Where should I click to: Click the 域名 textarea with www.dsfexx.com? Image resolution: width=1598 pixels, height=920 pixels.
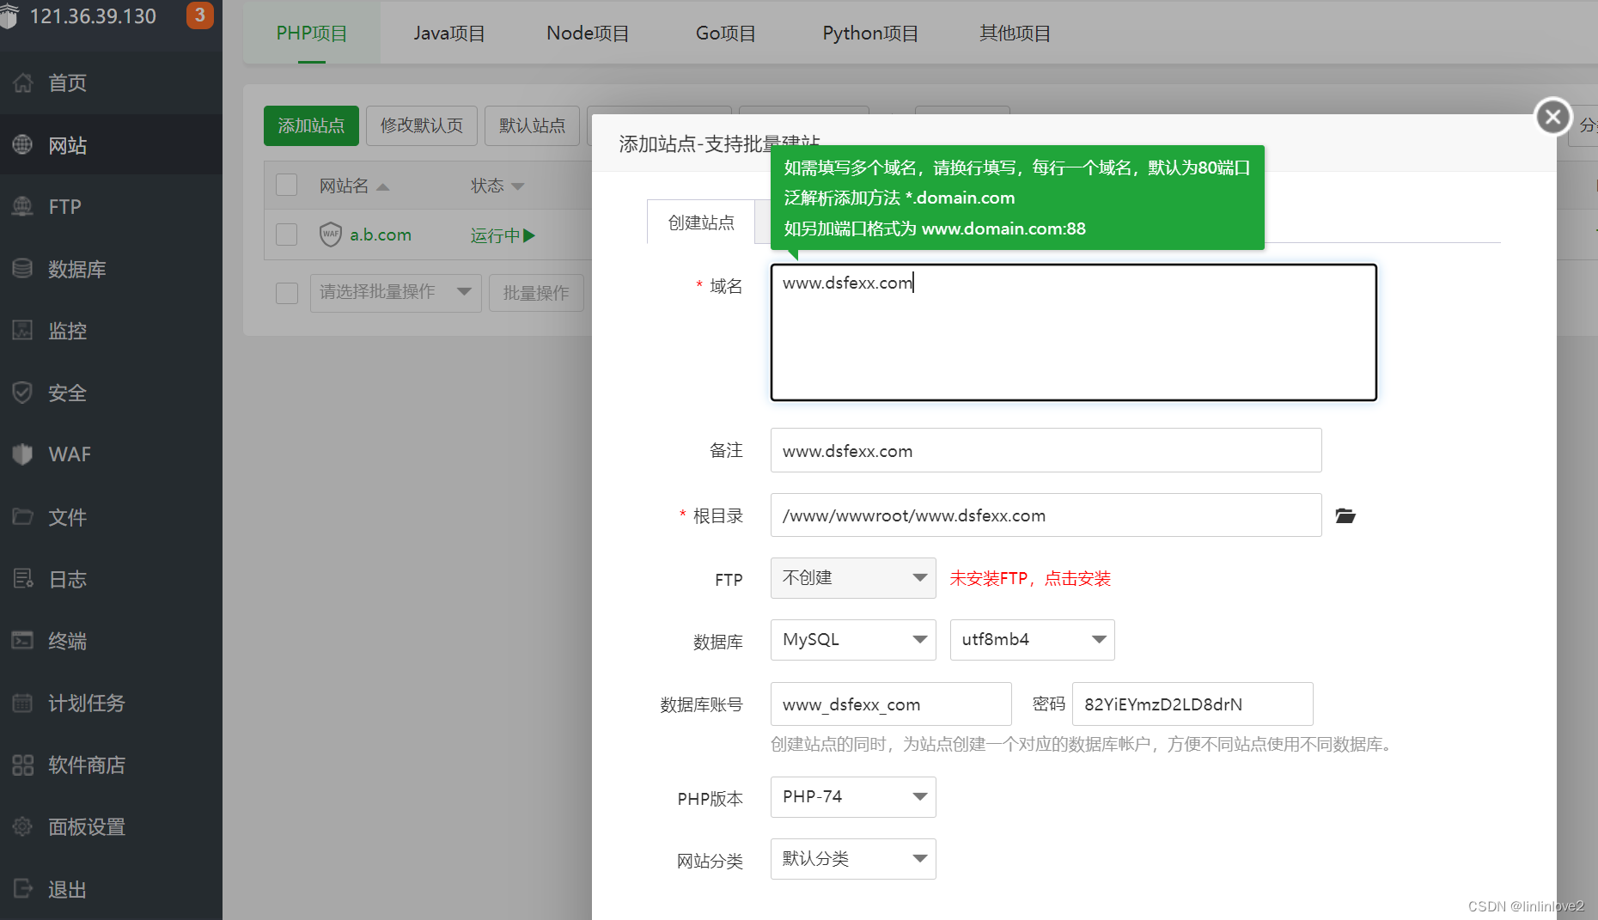1074,332
